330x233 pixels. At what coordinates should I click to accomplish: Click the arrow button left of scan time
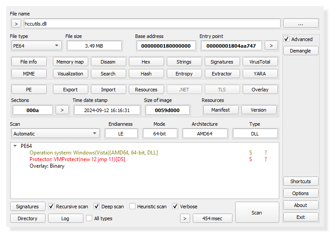pyautogui.click(x=185, y=218)
